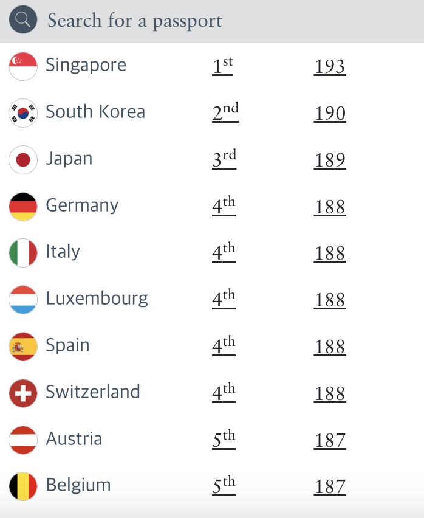Image resolution: width=424 pixels, height=518 pixels.
Task: Open Singapore's 193 score link
Action: (330, 66)
